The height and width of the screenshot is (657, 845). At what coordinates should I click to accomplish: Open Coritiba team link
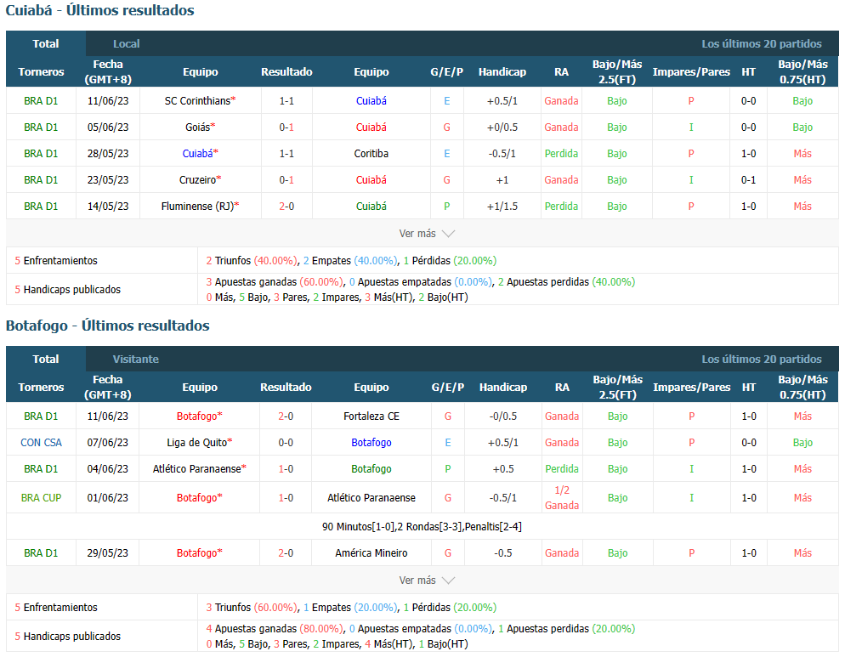[x=371, y=154]
